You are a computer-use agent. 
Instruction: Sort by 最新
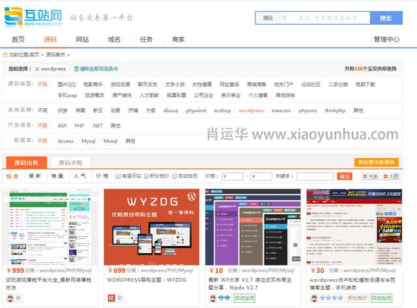(35, 176)
